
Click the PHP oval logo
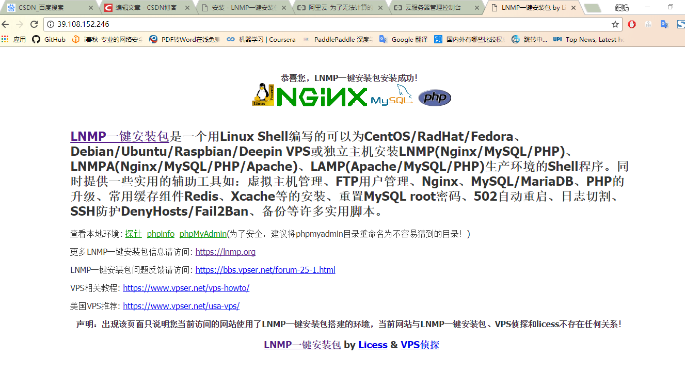click(435, 98)
